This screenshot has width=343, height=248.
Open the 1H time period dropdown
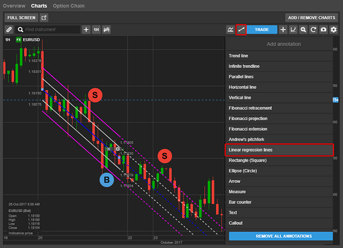tap(97, 30)
